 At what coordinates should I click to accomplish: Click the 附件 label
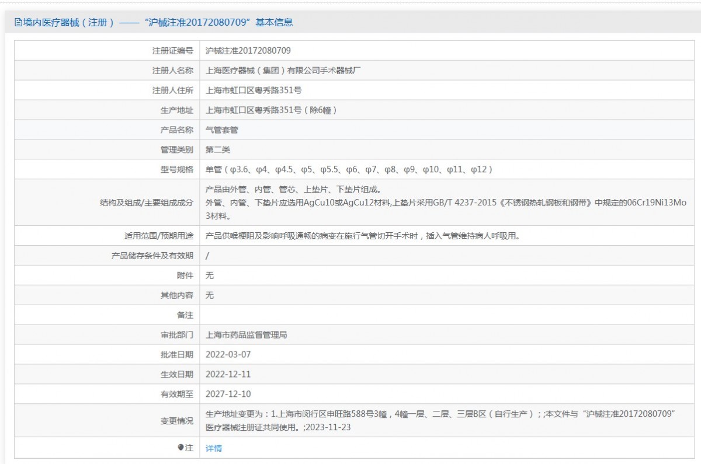(185, 275)
